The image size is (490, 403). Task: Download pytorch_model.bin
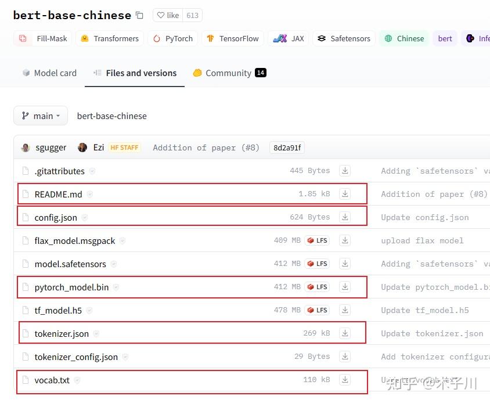345,287
